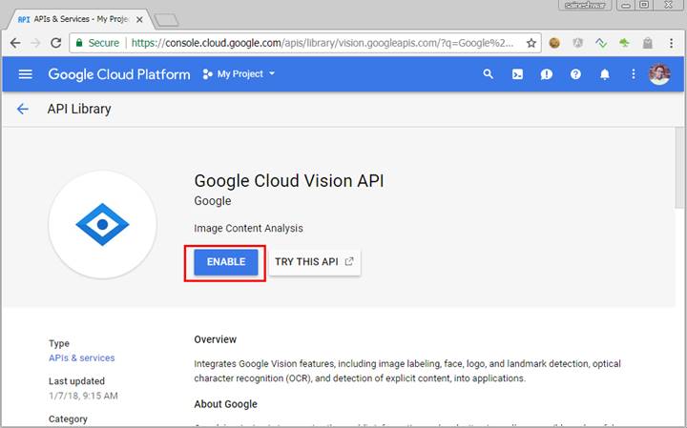This screenshot has width=687, height=428.
Task: Click the search magnifier in header
Action: [x=489, y=74]
